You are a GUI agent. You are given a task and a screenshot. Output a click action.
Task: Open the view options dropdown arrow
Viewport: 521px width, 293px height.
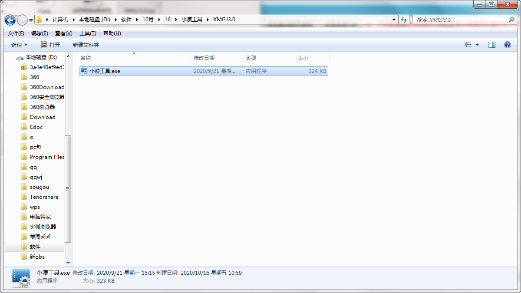477,45
